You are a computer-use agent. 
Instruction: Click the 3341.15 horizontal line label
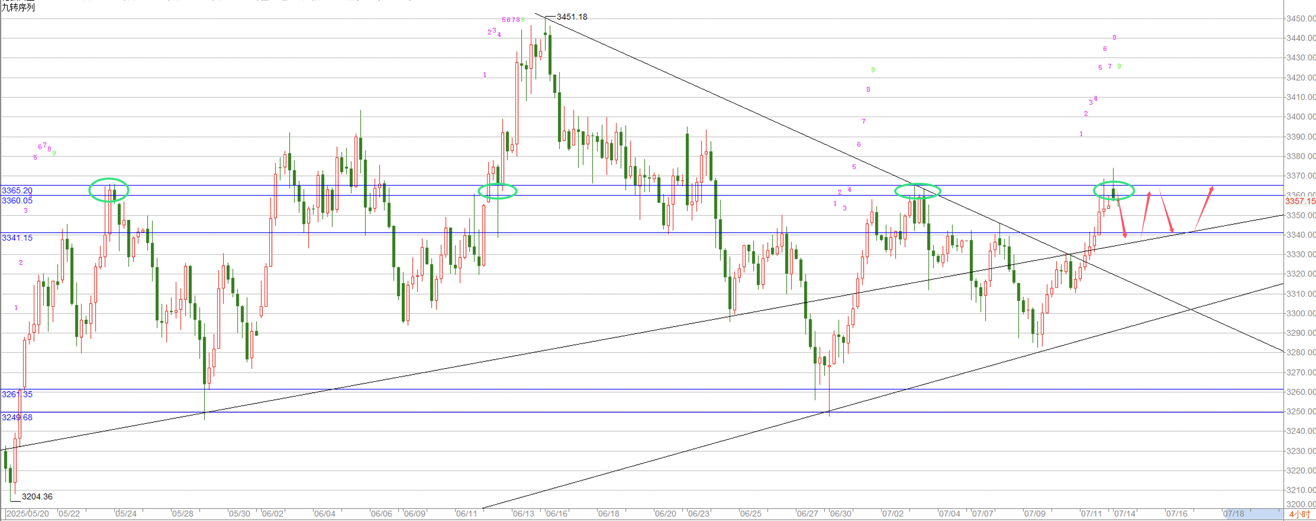pyautogui.click(x=17, y=238)
